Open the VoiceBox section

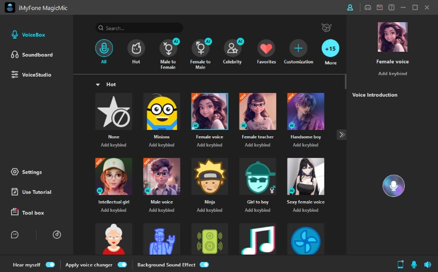(28, 35)
